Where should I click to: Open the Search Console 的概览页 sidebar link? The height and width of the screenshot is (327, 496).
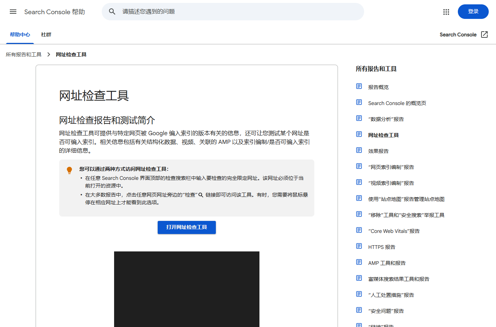397,103
